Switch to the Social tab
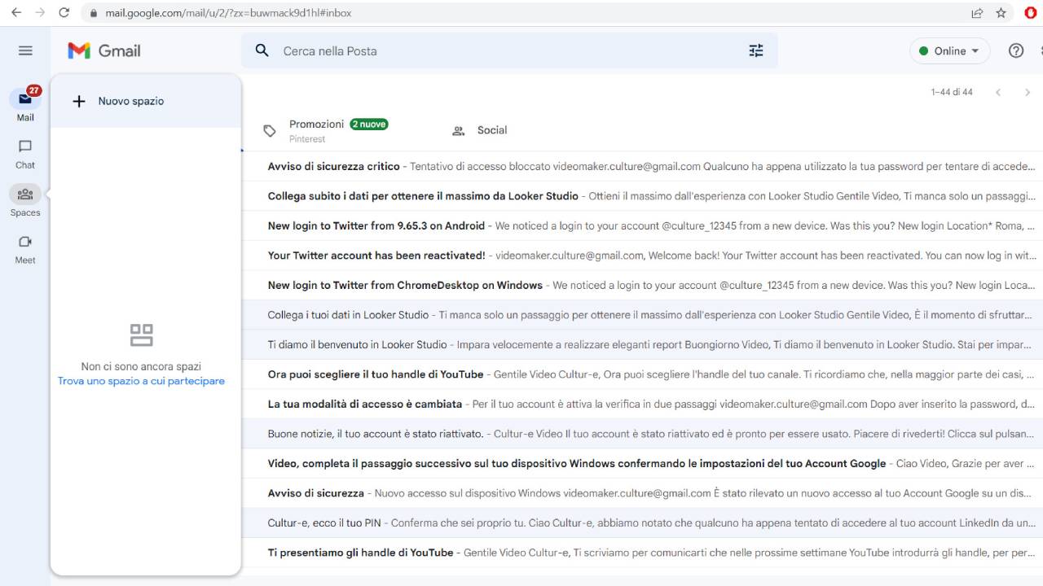 492,131
